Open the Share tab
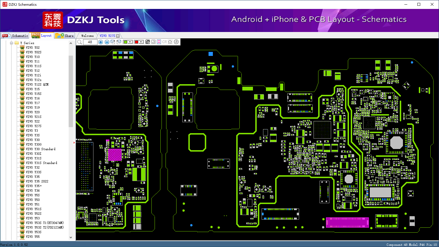439x247 pixels. (x=65, y=36)
